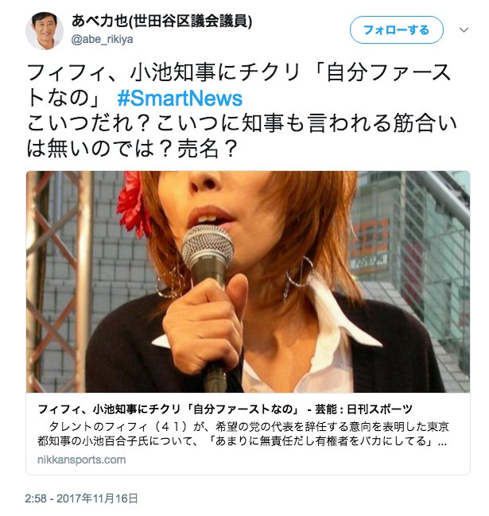Image resolution: width=489 pixels, height=516 pixels.
Task: Click the tweet text トなの」 before the hashtag
Action: pyautogui.click(x=63, y=98)
